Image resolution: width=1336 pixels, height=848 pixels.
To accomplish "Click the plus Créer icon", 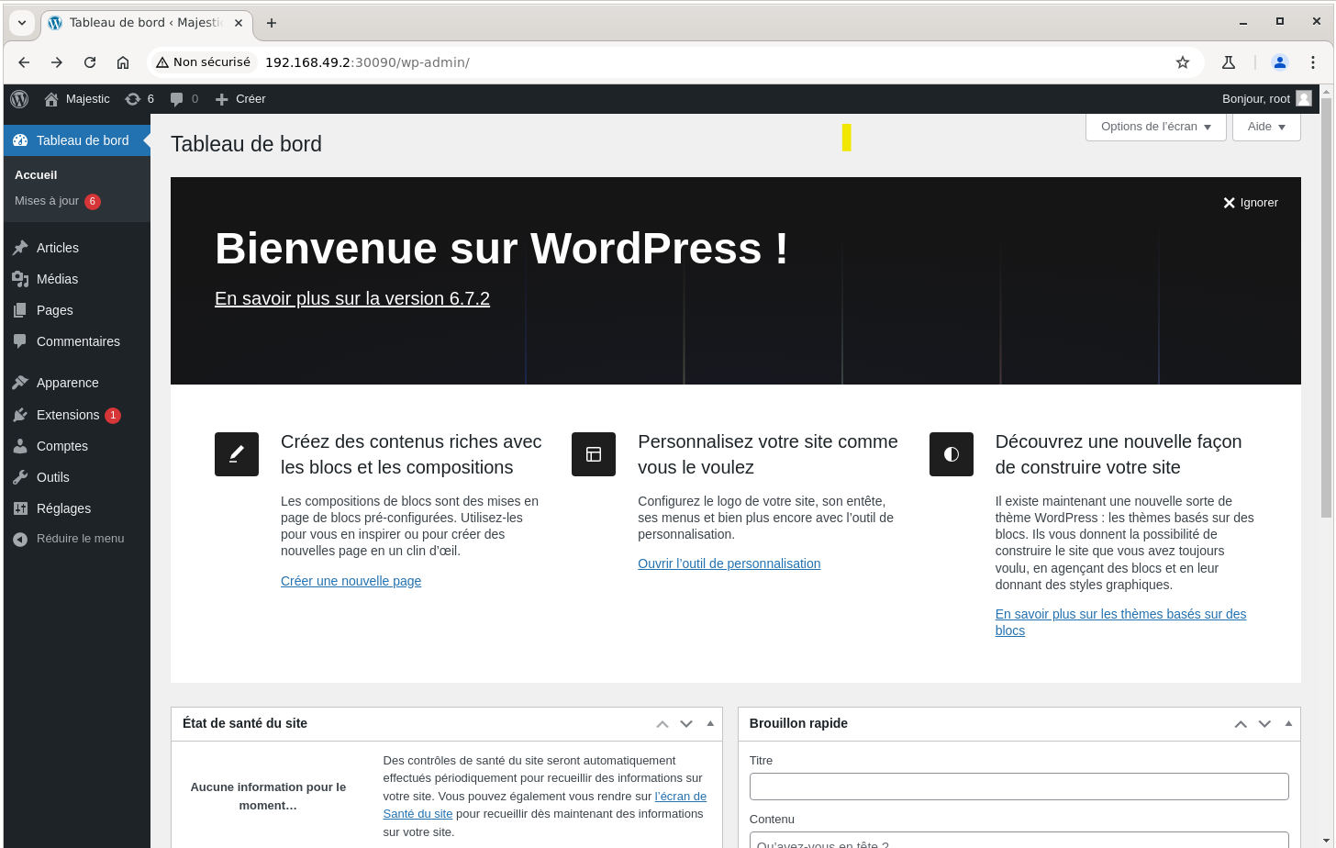I will [221, 99].
